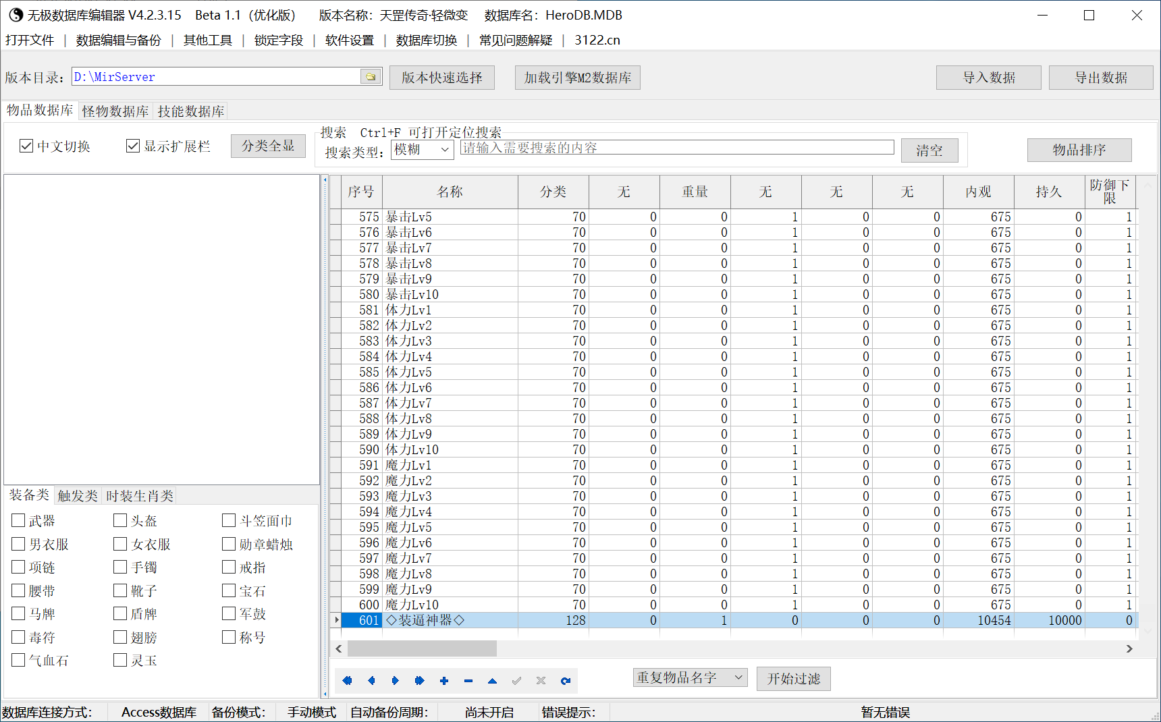The height and width of the screenshot is (722, 1161).
Task: Click the application yin-yang logo icon
Action: pos(16,15)
